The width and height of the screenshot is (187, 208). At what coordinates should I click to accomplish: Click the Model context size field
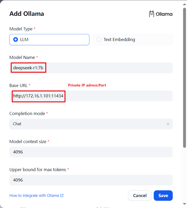91,152
